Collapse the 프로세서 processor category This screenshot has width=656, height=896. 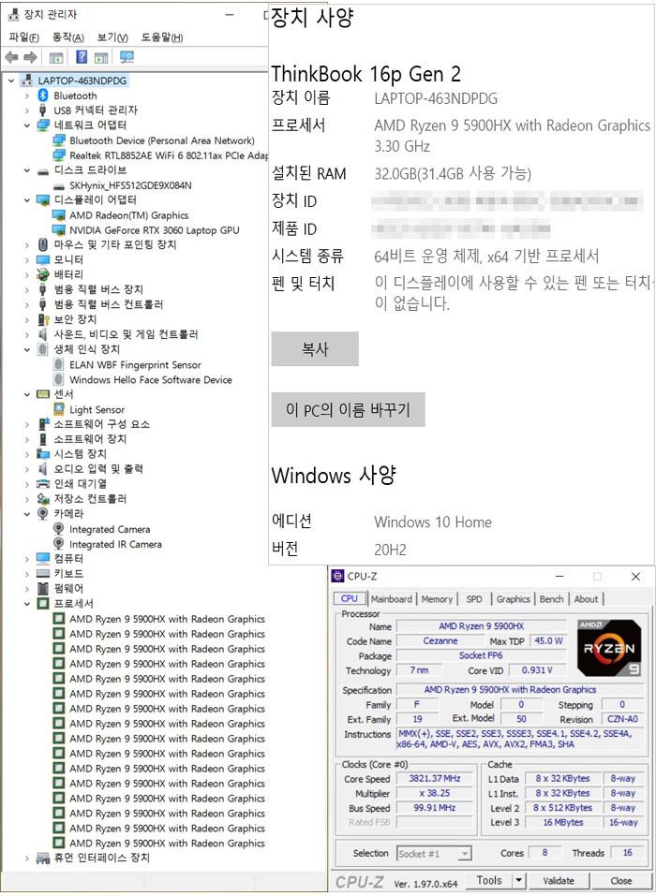pyautogui.click(x=25, y=604)
